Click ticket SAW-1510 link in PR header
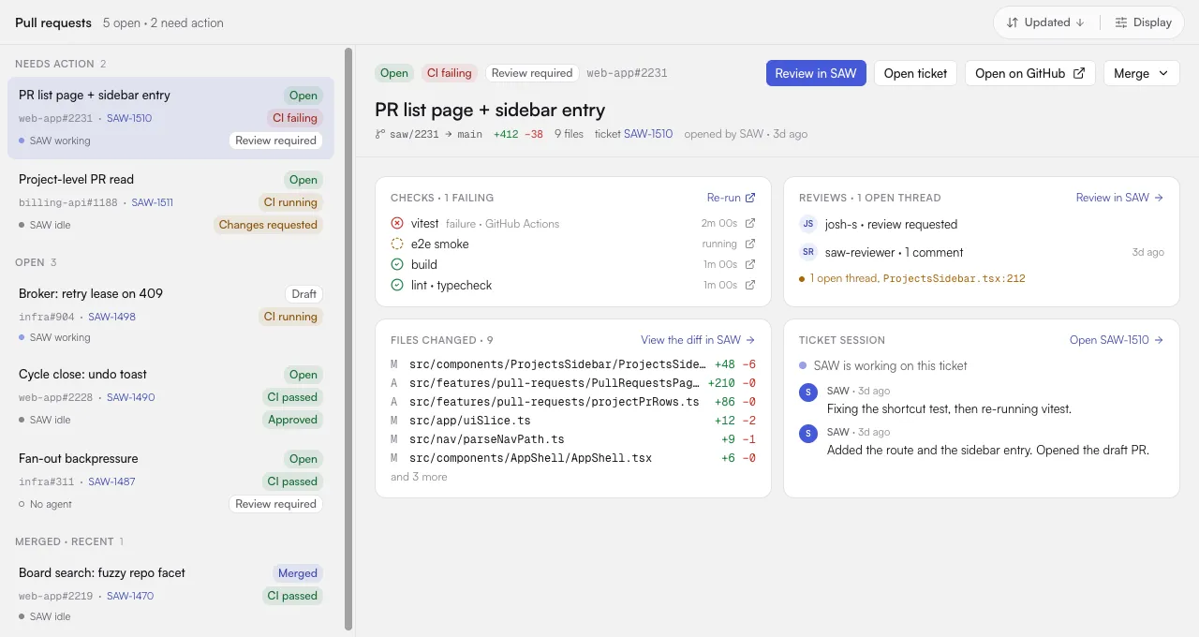The height and width of the screenshot is (637, 1199). (x=648, y=134)
